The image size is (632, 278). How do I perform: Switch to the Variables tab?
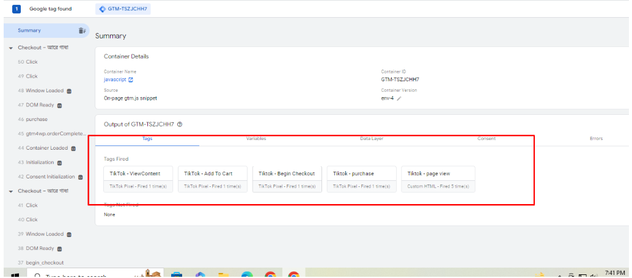[256, 139]
